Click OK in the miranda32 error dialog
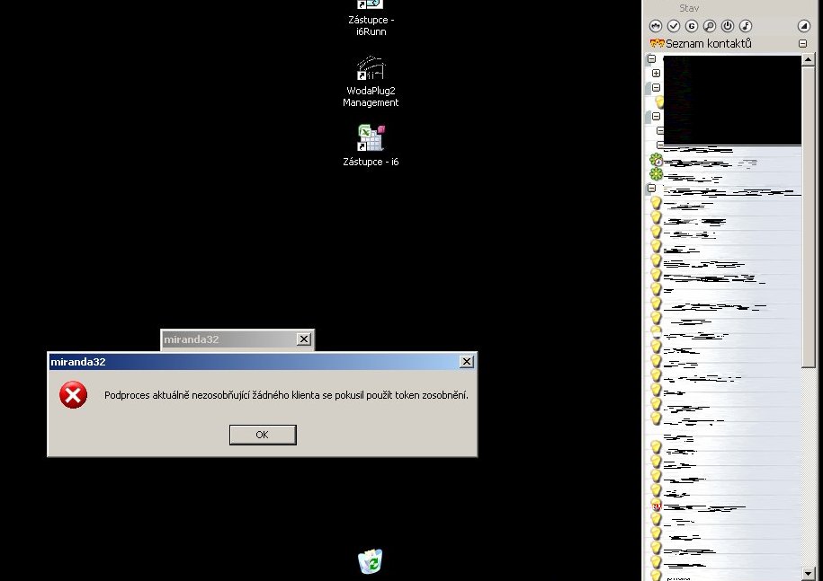The image size is (823, 581). 263,435
